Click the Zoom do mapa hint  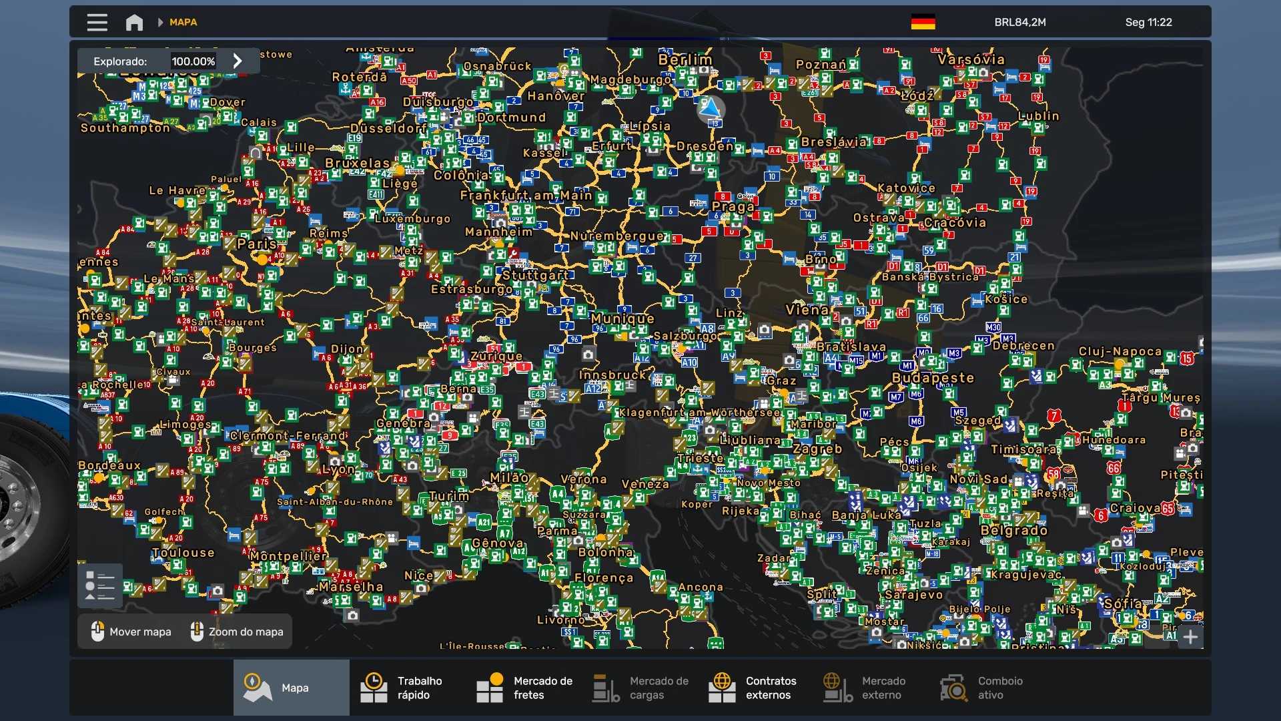click(237, 632)
